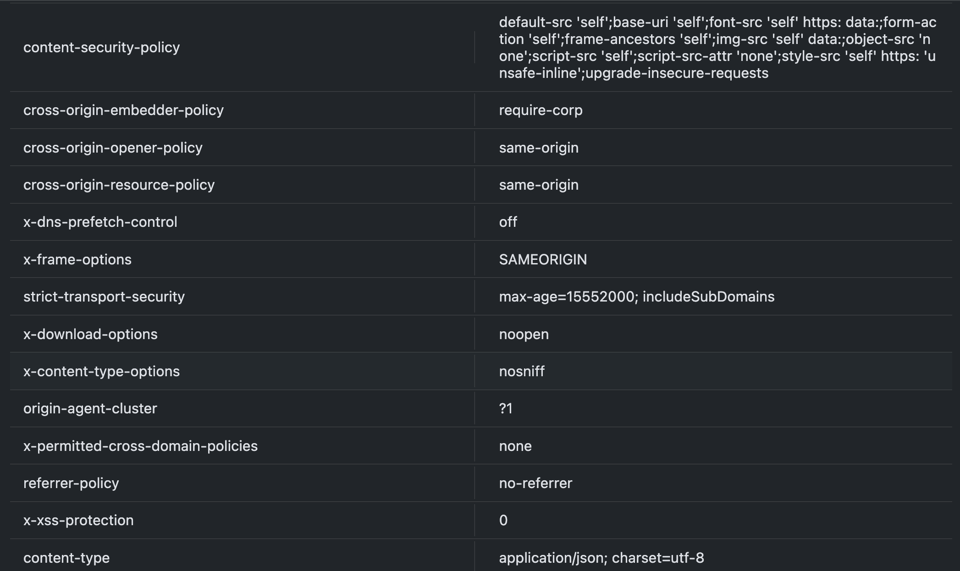Click the SAMEORIGIN value
Screen dimensions: 960x571
(x=543, y=259)
